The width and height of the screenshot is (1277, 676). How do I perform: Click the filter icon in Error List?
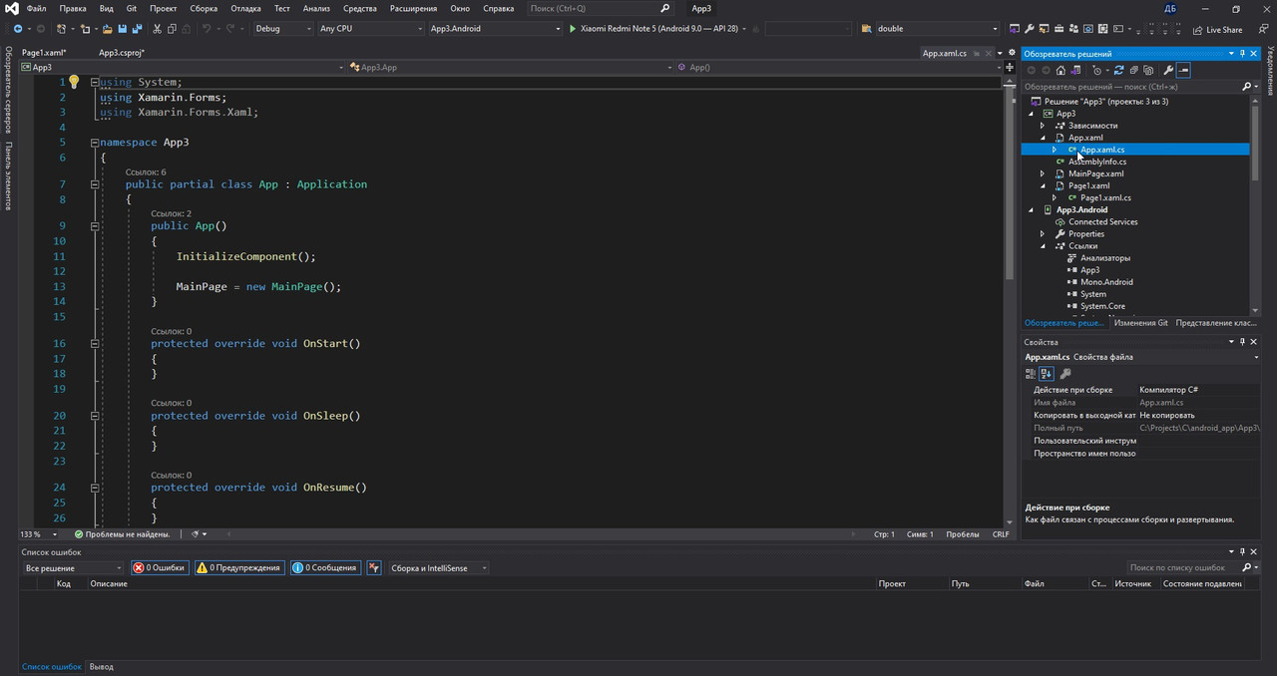pyautogui.click(x=374, y=567)
